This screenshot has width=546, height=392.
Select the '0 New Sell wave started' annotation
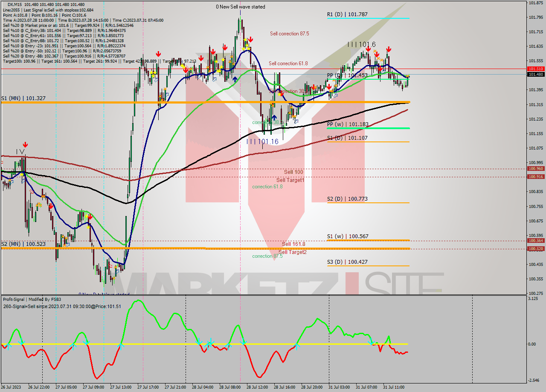(x=241, y=7)
